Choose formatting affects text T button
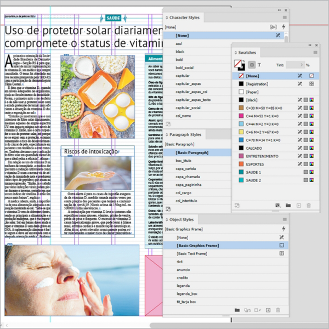The image size is (329, 329). [259, 65]
